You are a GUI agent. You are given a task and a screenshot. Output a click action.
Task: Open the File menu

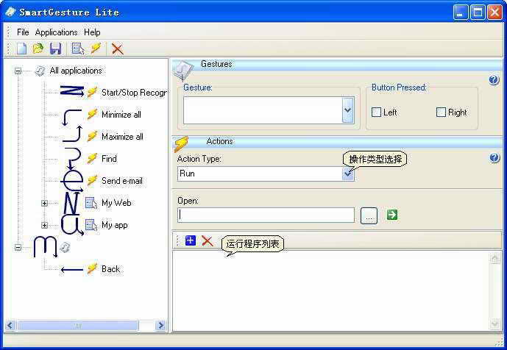coord(23,32)
